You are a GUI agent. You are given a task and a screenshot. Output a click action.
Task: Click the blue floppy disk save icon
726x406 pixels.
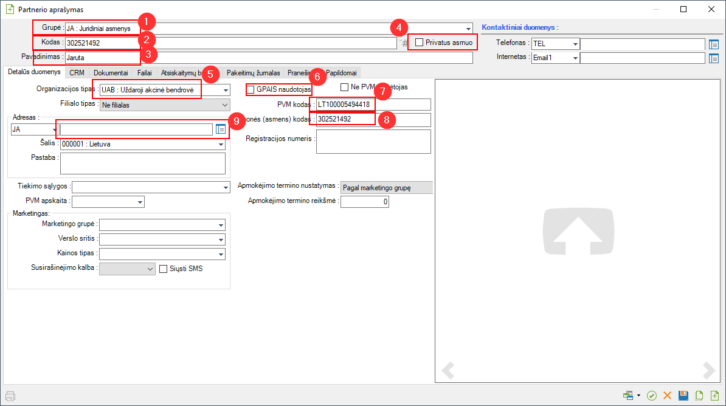coord(683,396)
